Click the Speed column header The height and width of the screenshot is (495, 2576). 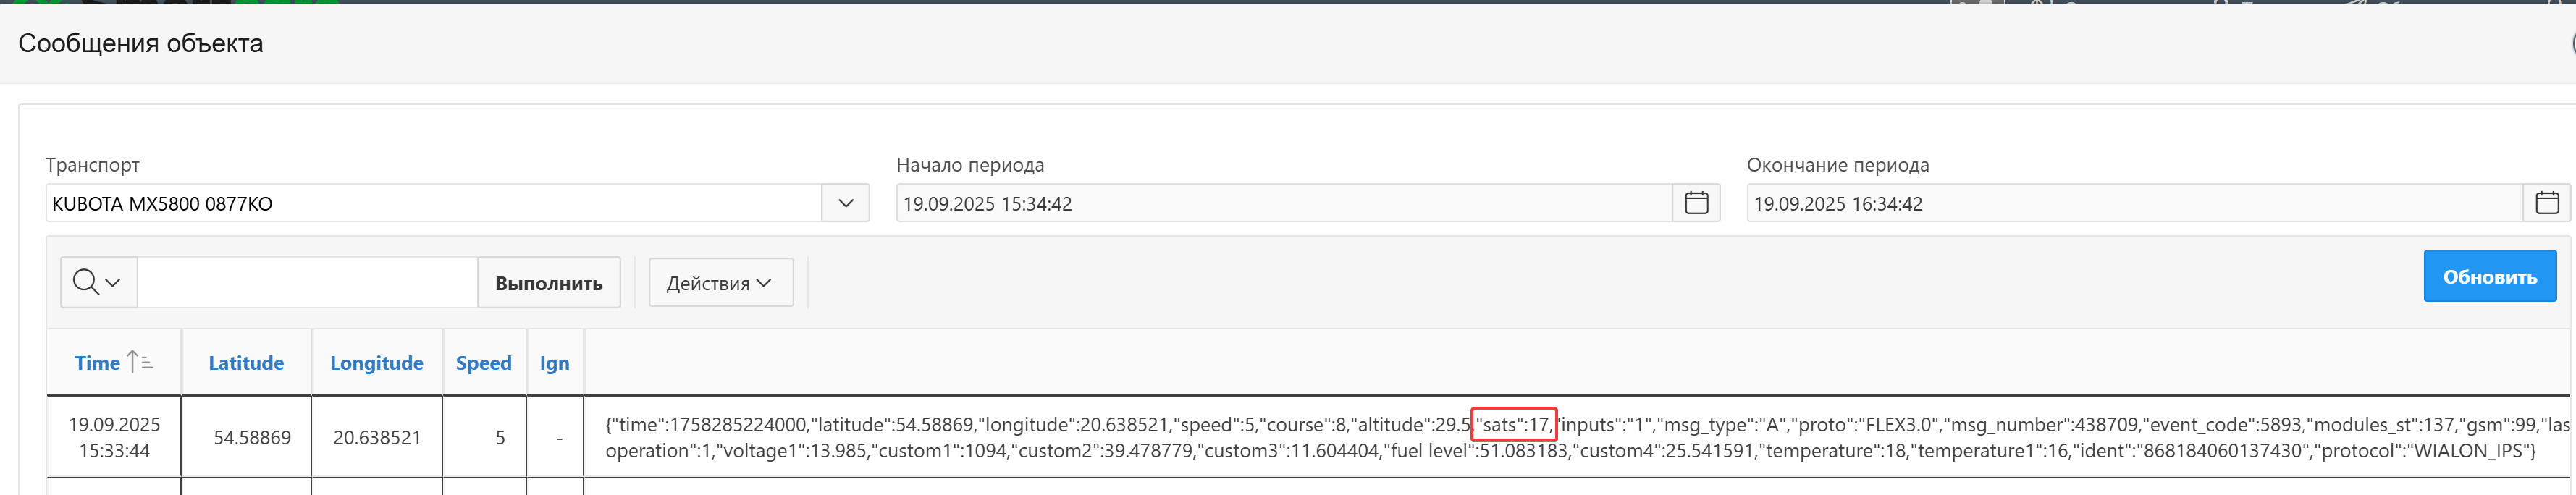click(483, 363)
